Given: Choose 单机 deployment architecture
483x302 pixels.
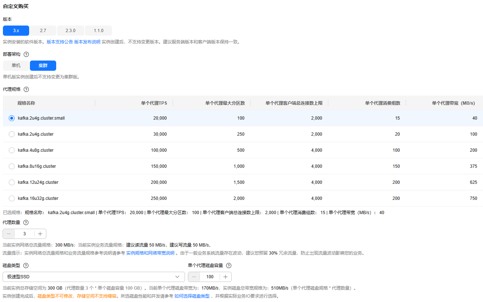Looking at the screenshot, I should 16,66.
